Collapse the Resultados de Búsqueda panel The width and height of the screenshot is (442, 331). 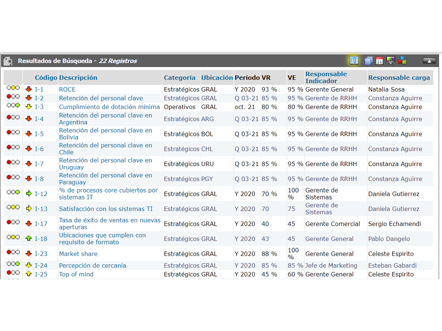429,61
